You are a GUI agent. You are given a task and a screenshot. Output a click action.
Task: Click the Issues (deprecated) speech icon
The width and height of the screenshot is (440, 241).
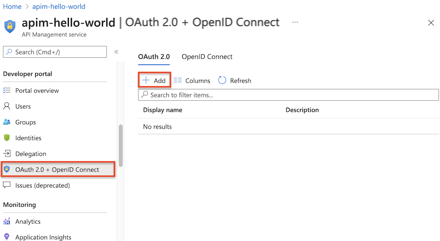(x=7, y=185)
